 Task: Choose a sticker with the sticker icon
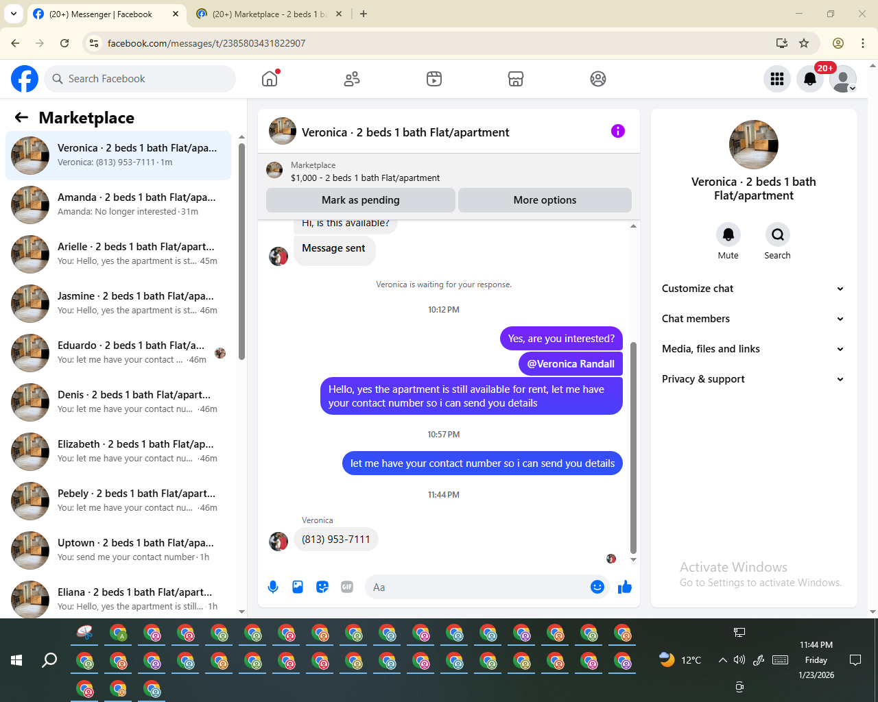(322, 587)
